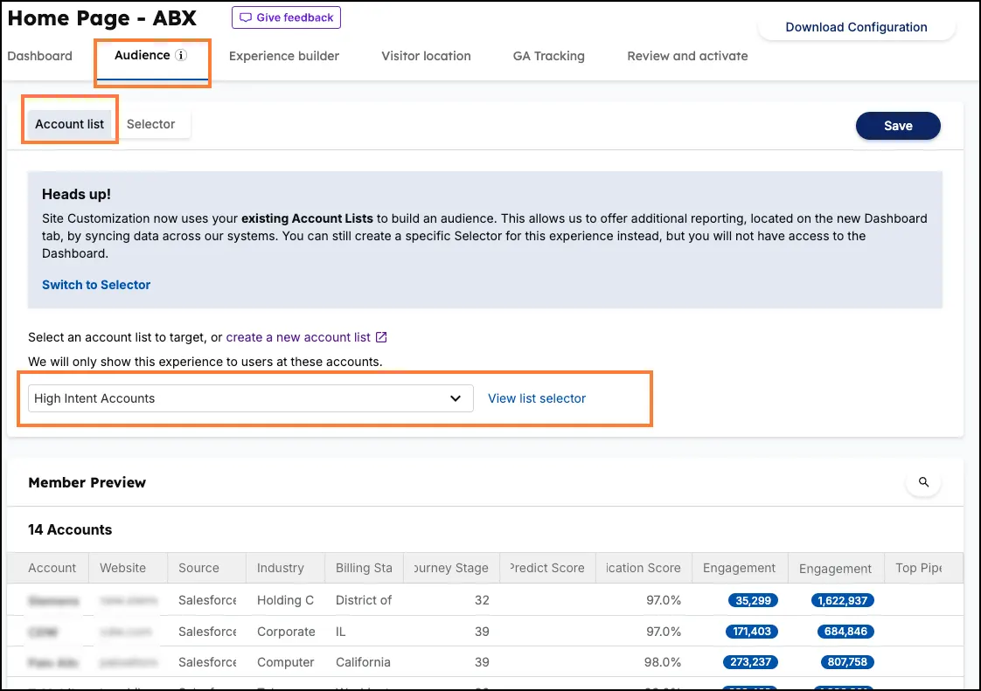The height and width of the screenshot is (691, 981).
Task: Open the Visitor location tab
Action: point(426,56)
